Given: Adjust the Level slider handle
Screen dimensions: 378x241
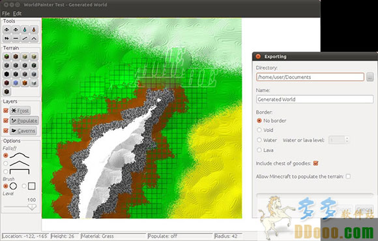Looking at the screenshot, I should click(x=32, y=207).
